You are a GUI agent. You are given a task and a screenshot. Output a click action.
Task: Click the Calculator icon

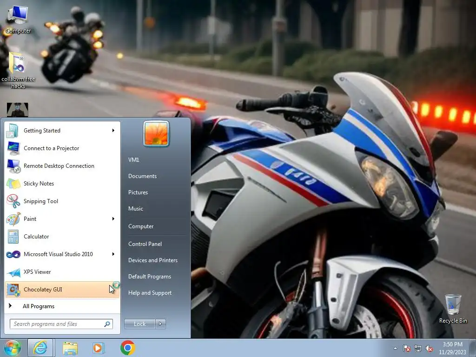[13, 237]
